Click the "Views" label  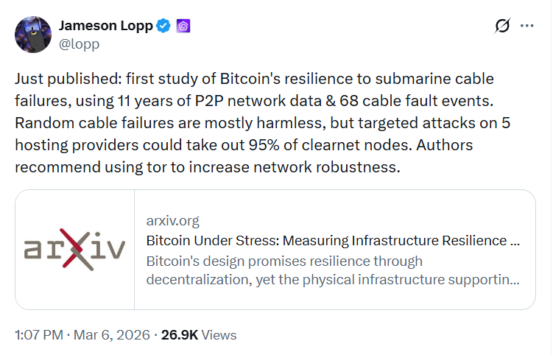click(219, 334)
